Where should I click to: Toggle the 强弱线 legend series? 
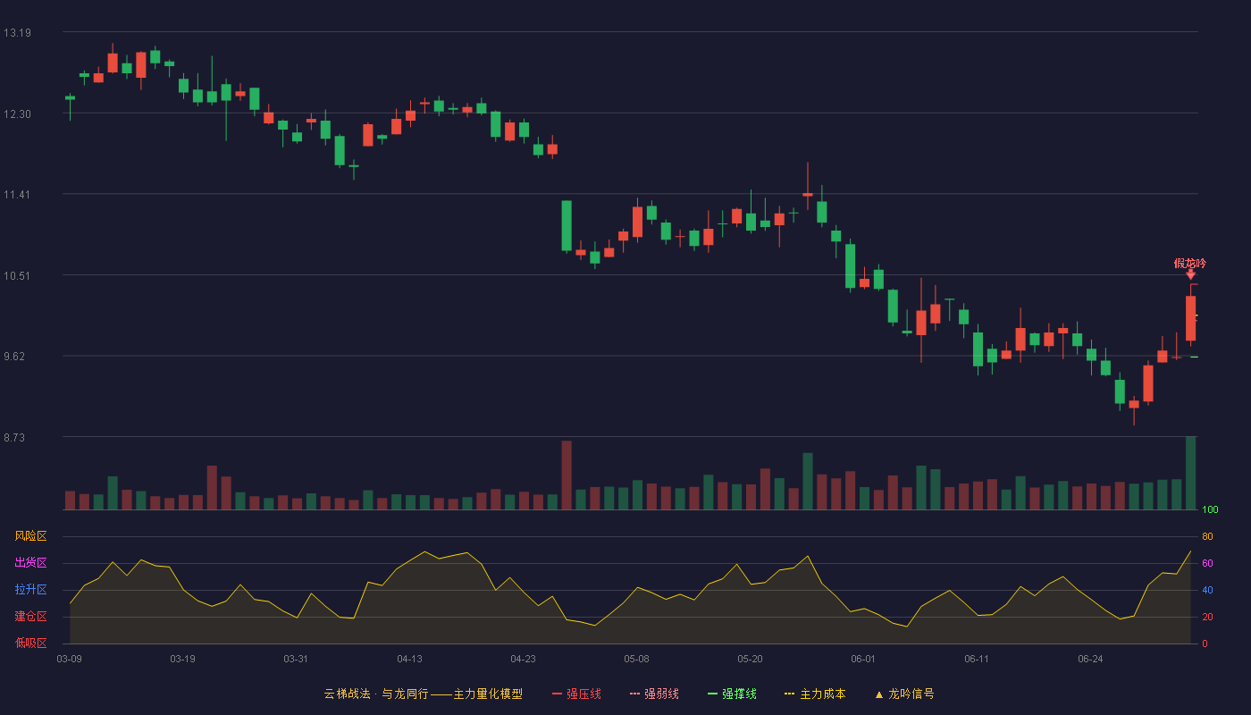tap(654, 694)
